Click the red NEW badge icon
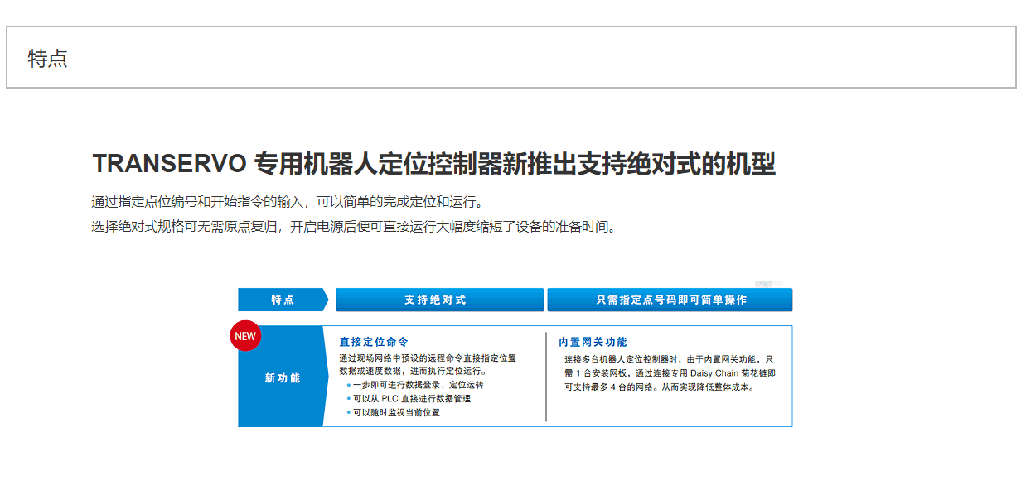The image size is (1021, 485). 244,336
